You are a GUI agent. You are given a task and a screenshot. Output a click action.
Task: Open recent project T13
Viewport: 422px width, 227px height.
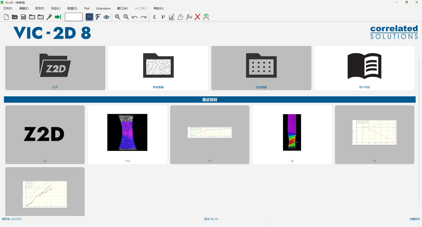[127, 135]
